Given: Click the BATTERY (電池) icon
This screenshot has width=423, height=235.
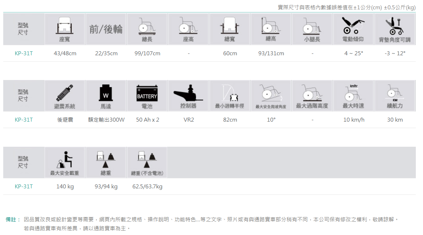Looking at the screenshot, I should click(147, 93).
